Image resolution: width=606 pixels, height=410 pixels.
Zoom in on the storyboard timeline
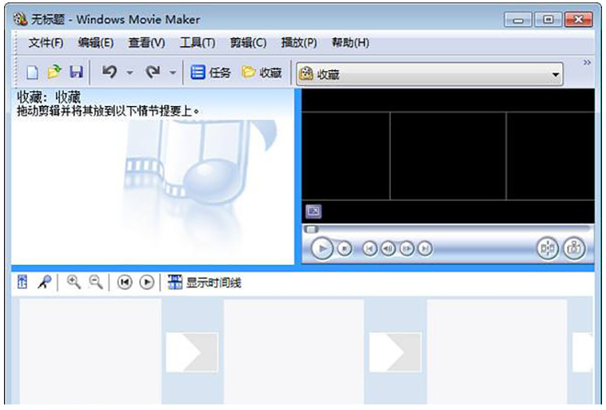[73, 282]
